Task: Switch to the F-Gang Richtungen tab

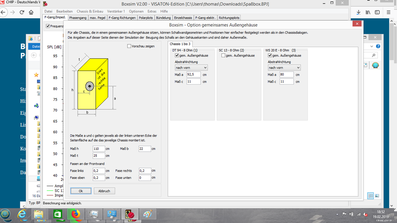Action: (x=122, y=18)
